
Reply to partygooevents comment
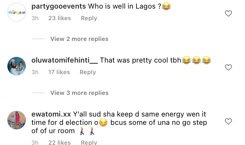(89, 18)
